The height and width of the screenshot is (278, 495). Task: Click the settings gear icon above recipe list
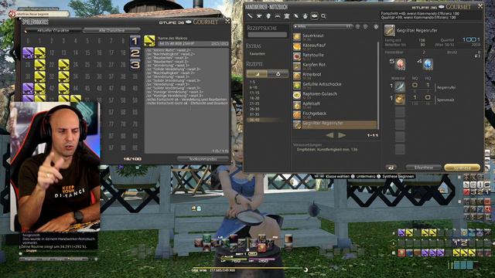point(376,27)
